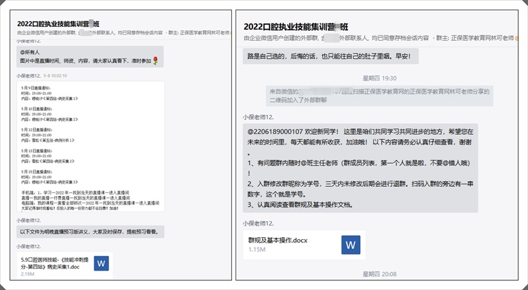Click sender name 小保老师12. above 群规 file
Viewport: 528px width, 290px height.
point(259,223)
